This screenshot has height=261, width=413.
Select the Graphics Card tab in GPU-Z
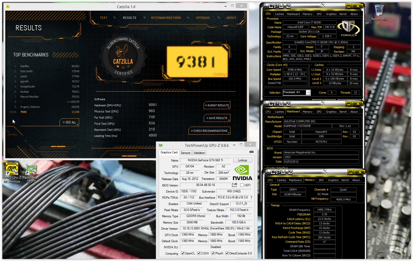169,152
